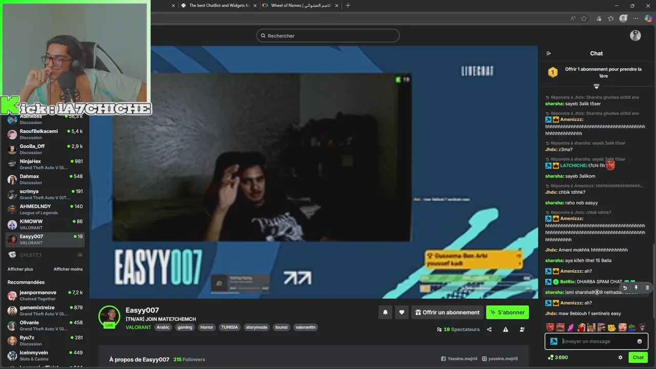Open RaoufBelkacemi channel in sidebar
Image resolution: width=656 pixels, height=369 pixels.
point(45,134)
